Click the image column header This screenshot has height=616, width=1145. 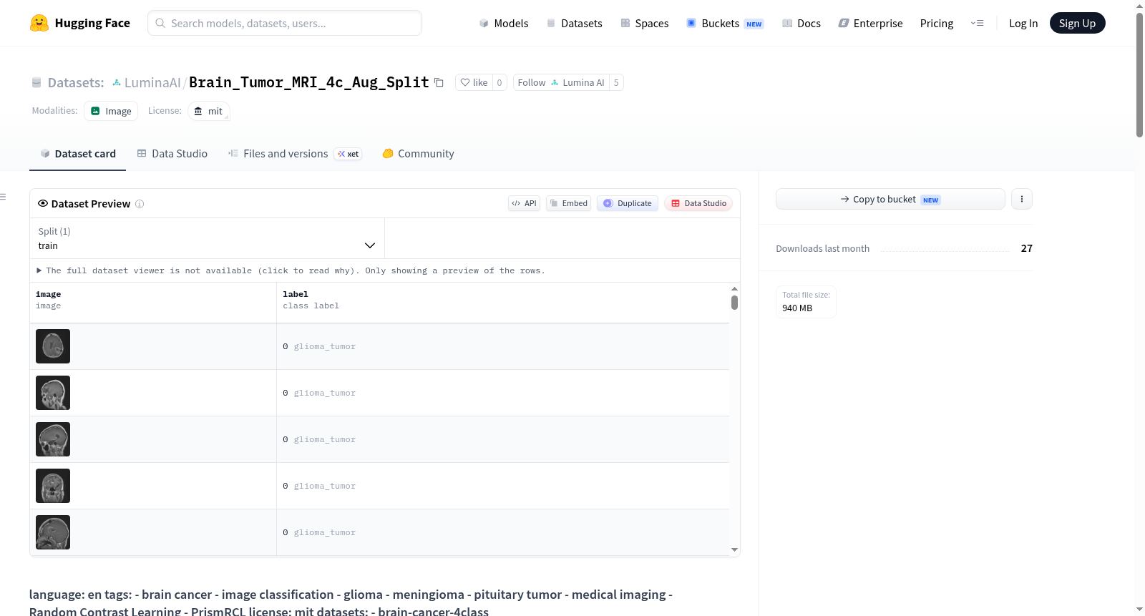coord(153,303)
